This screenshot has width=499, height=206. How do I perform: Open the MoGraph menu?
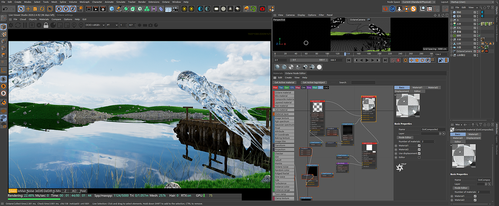click(84, 2)
